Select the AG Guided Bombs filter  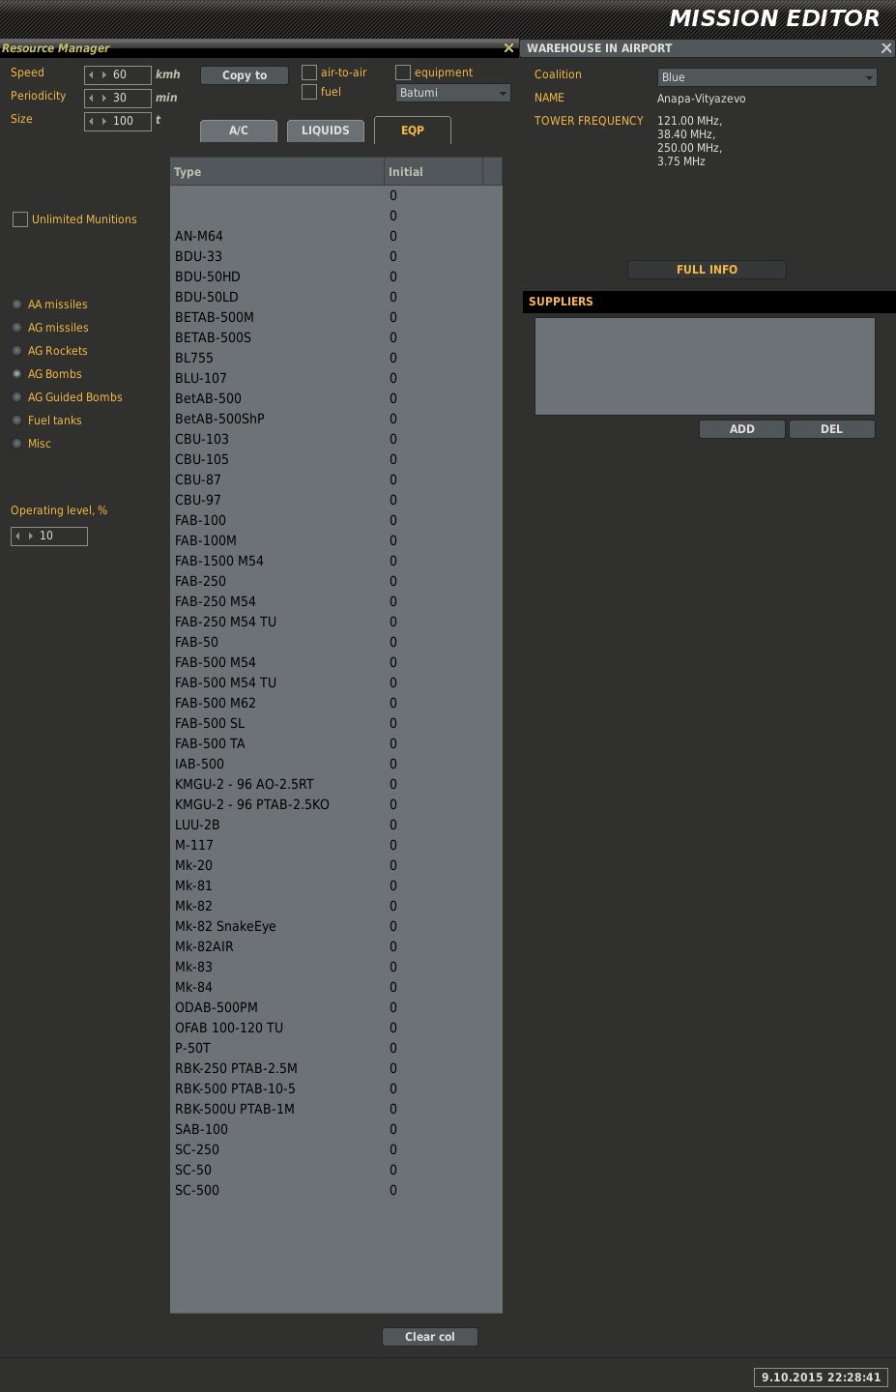click(x=17, y=397)
